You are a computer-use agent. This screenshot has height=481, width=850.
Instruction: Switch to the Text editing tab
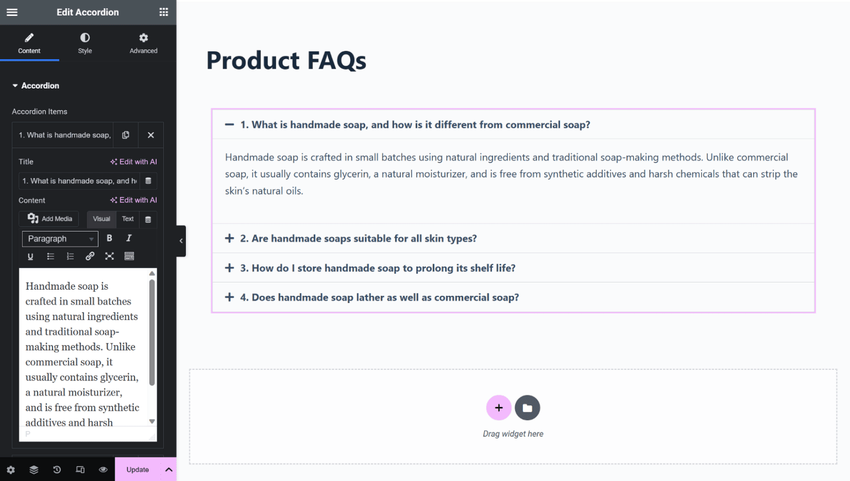[128, 219]
